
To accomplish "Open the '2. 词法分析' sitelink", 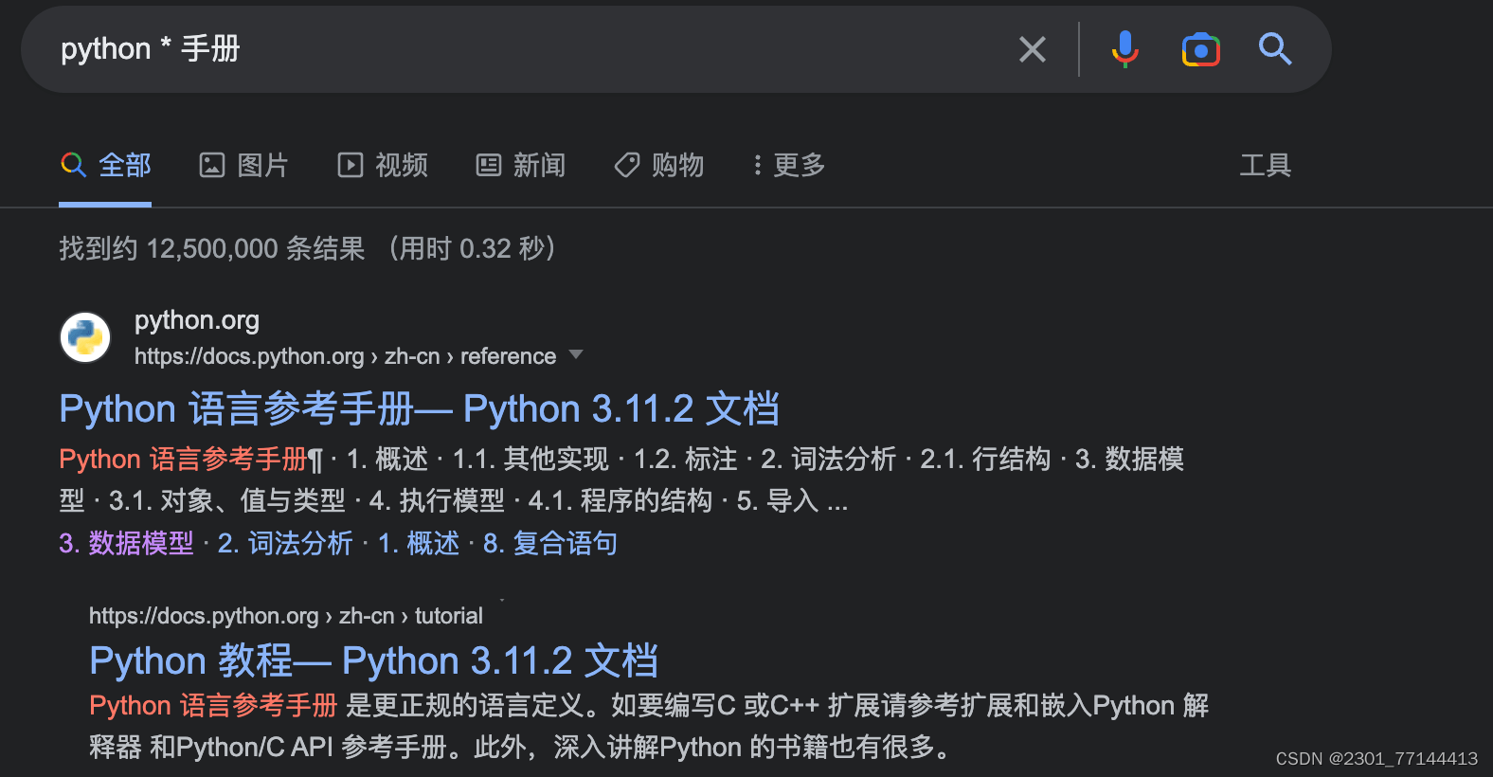I will click(285, 543).
